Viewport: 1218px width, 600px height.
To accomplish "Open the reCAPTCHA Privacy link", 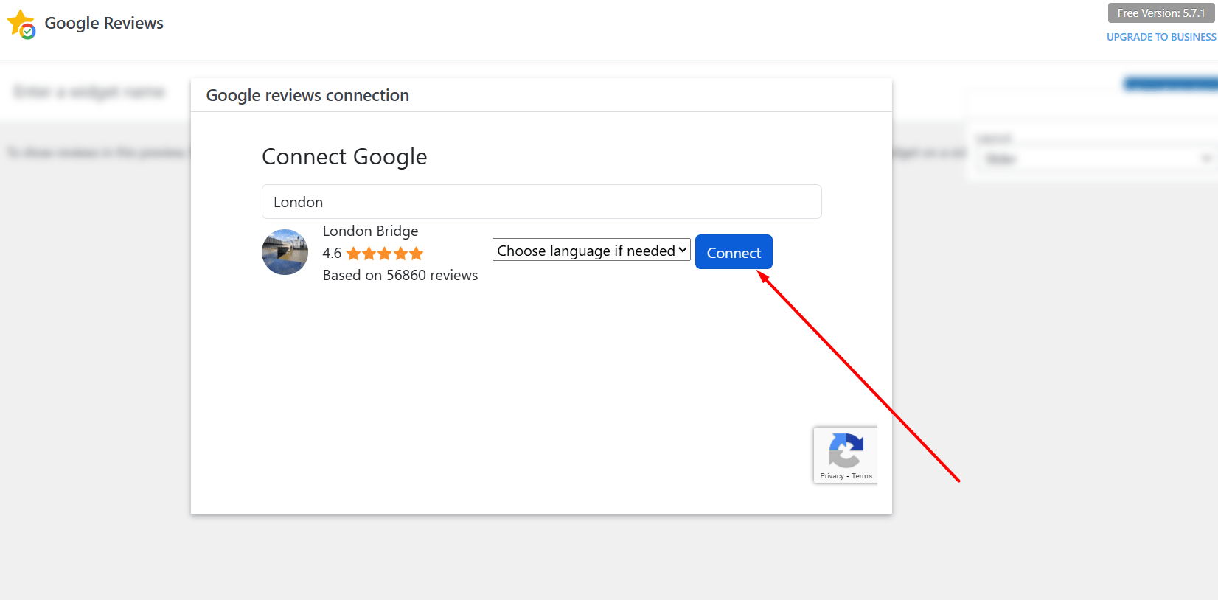I will (832, 476).
